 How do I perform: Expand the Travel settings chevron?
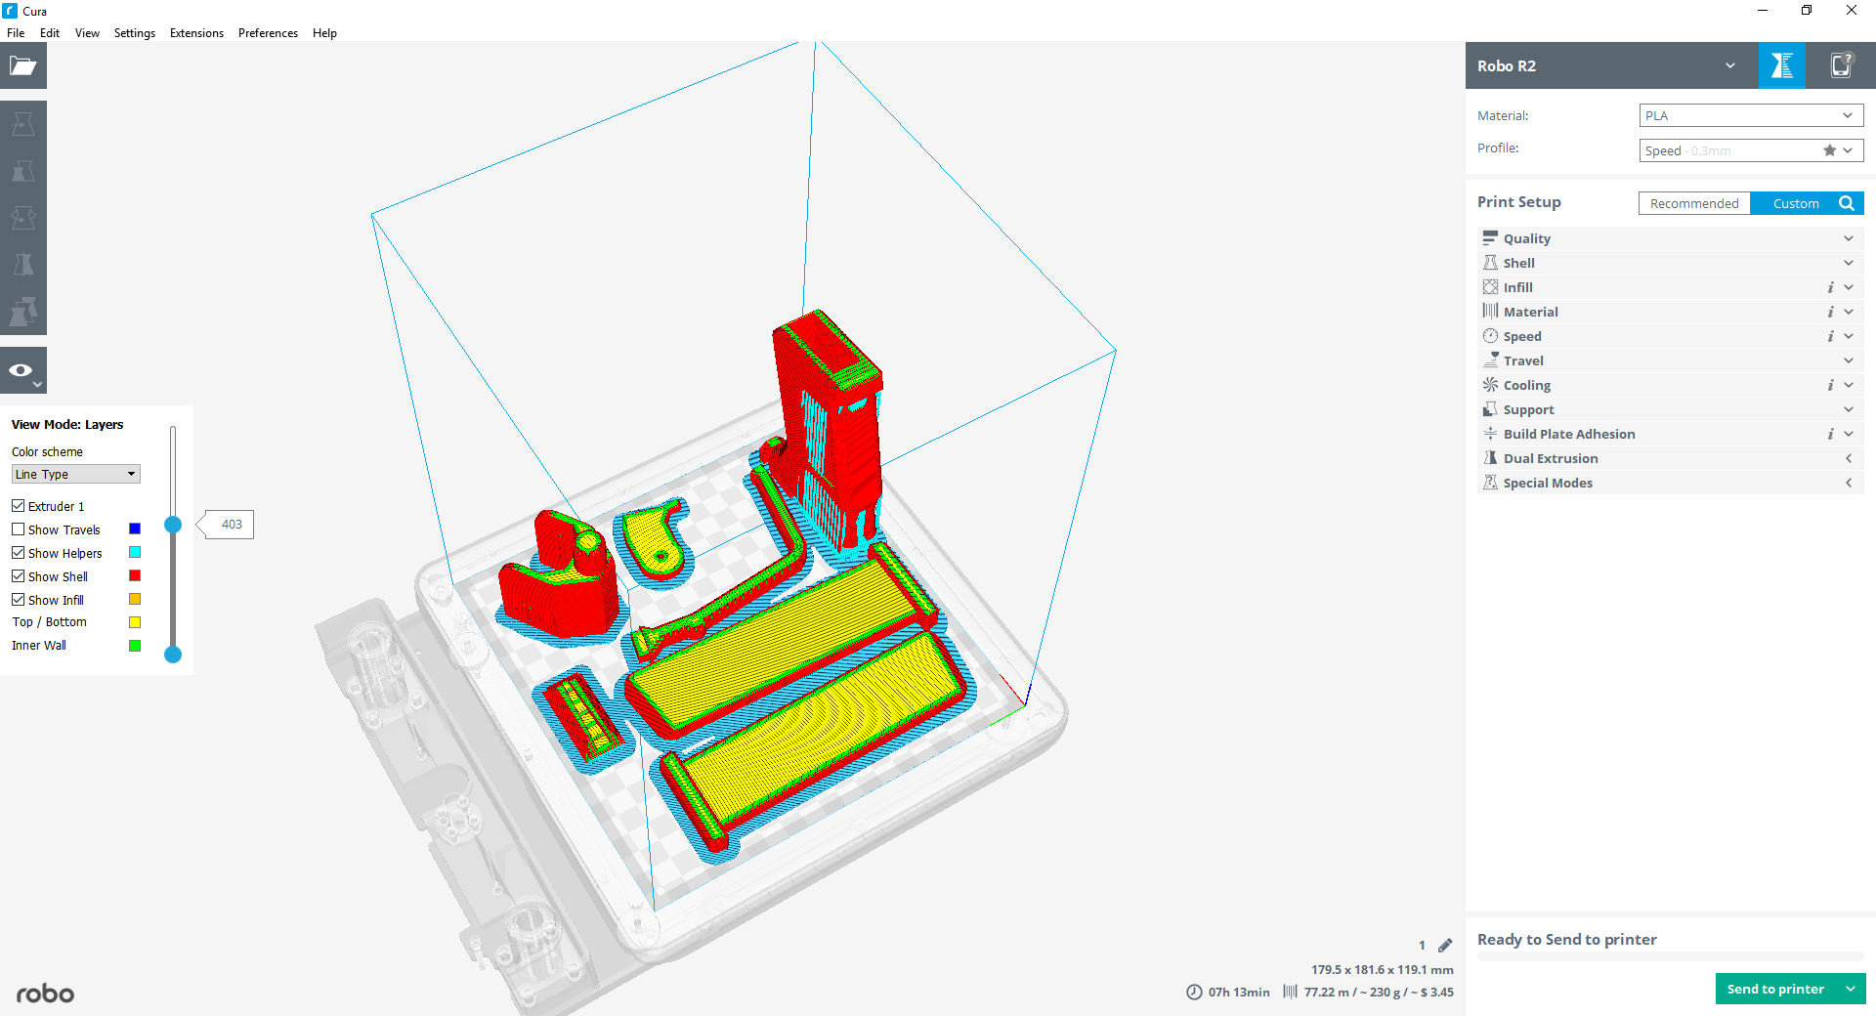[1849, 360]
